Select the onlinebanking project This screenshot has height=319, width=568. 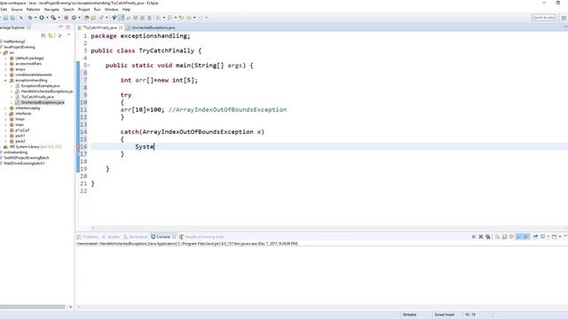pos(15,152)
